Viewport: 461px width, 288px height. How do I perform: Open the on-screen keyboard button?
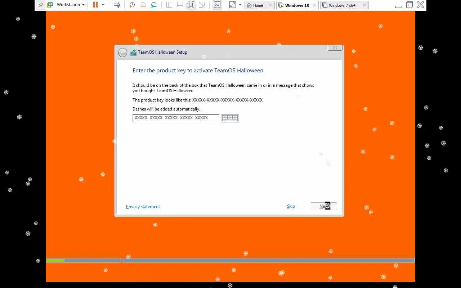230,118
